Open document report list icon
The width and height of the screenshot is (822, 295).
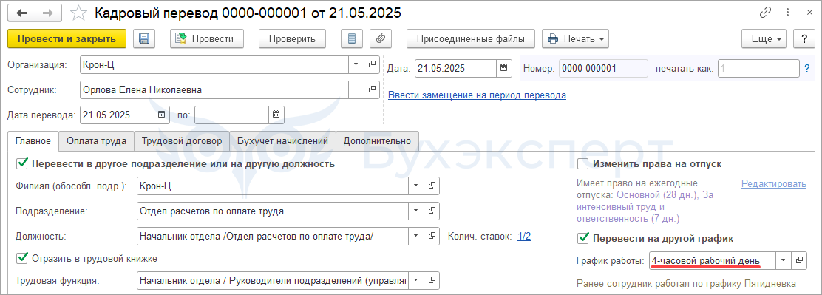click(353, 38)
